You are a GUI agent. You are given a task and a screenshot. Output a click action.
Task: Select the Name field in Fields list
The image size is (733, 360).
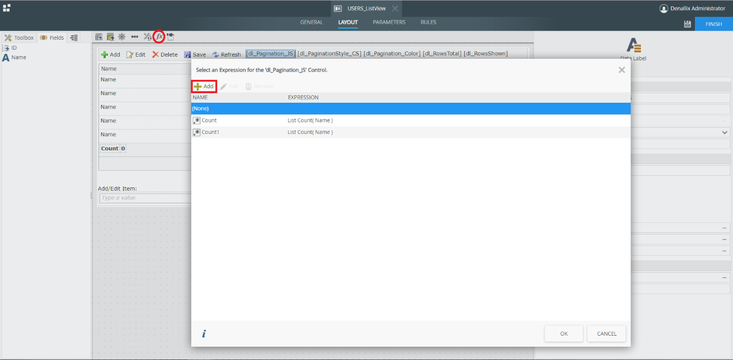click(x=19, y=57)
